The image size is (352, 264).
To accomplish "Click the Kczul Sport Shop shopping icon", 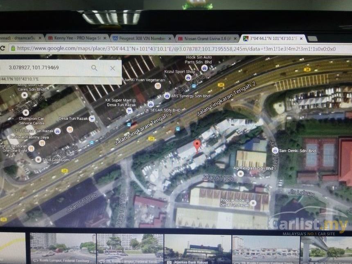I will coord(188,77).
